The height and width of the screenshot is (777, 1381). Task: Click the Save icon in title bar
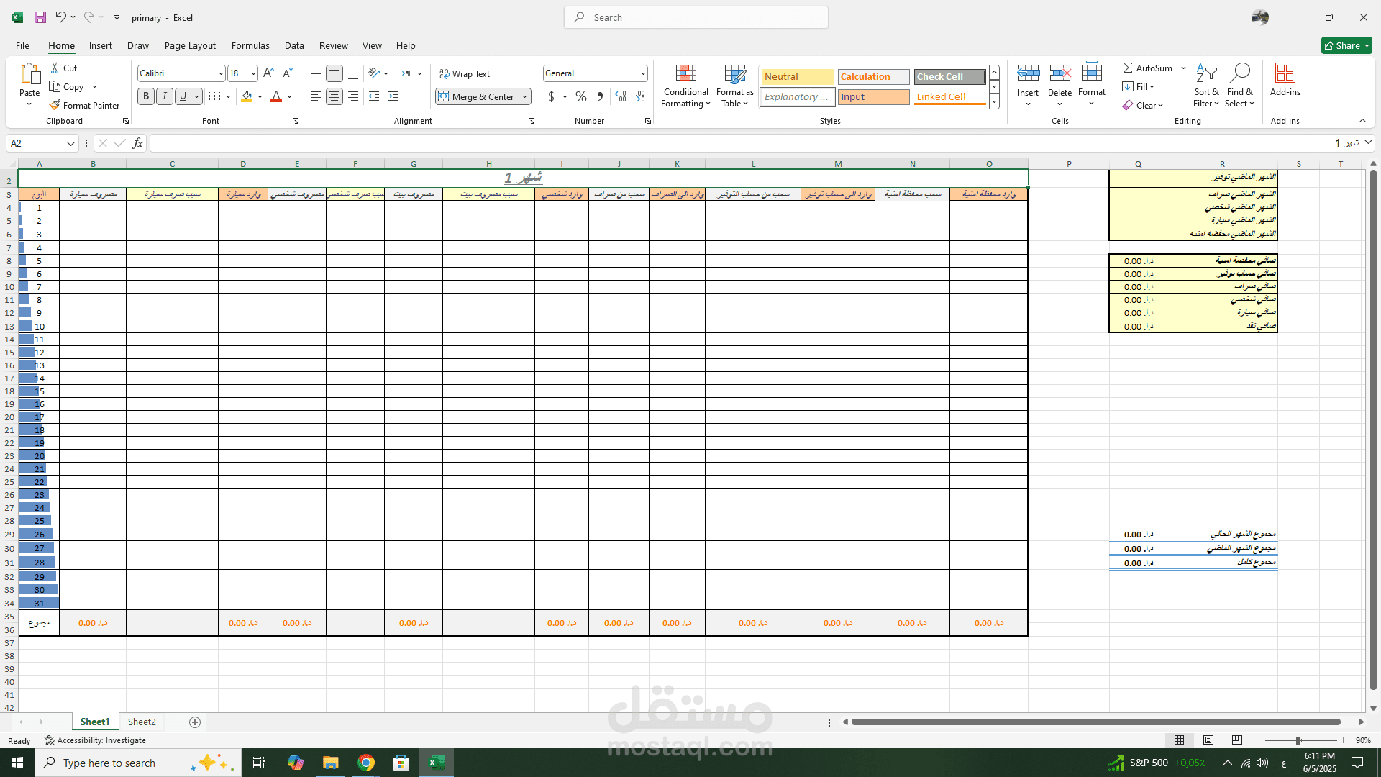pos(40,17)
